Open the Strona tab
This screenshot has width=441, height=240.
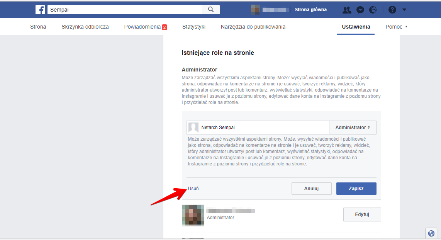pos(38,27)
